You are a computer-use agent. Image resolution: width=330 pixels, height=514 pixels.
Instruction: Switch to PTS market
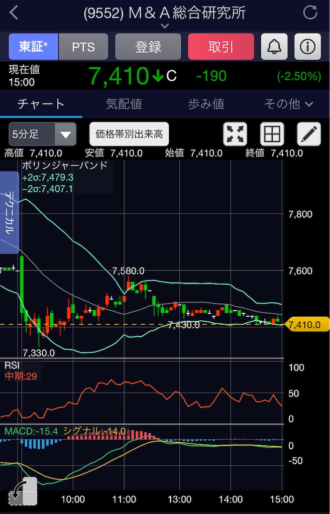83,47
